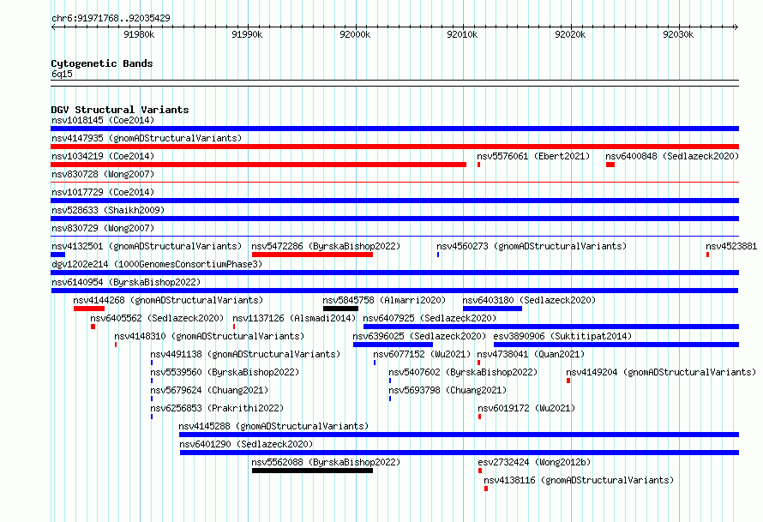The height and width of the screenshot is (522, 763).
Task: Select nsv4149204 gnomAD label
Action: [x=661, y=372]
